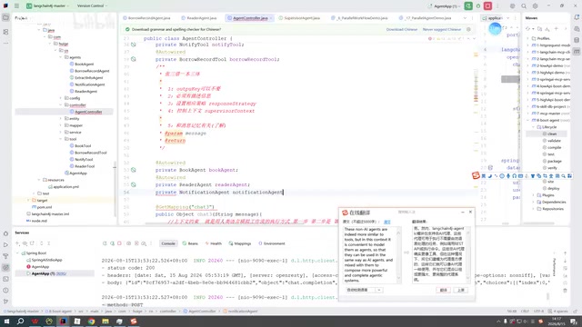The image size is (582, 327).
Task: Open Services tool window icon in left sidebar
Action: point(5,267)
